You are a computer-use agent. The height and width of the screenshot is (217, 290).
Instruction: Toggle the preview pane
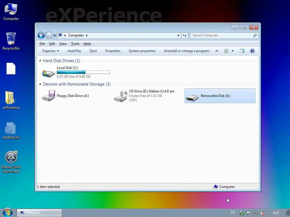[x=242, y=51]
